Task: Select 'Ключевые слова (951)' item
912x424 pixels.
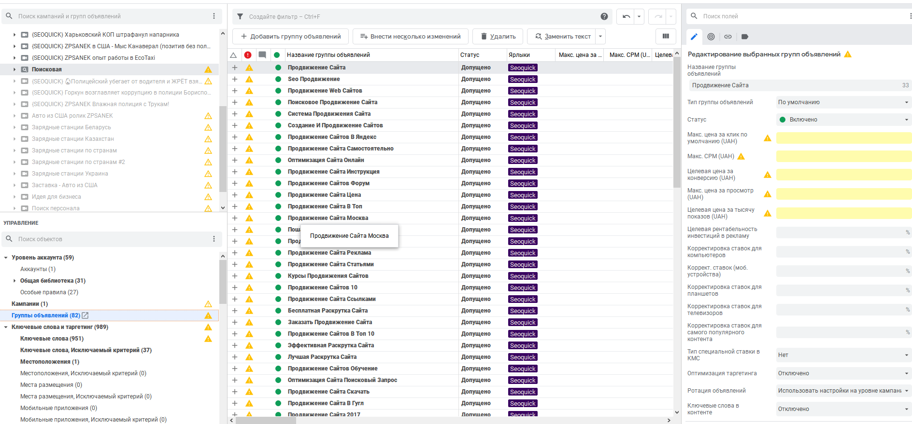Action: pos(52,339)
